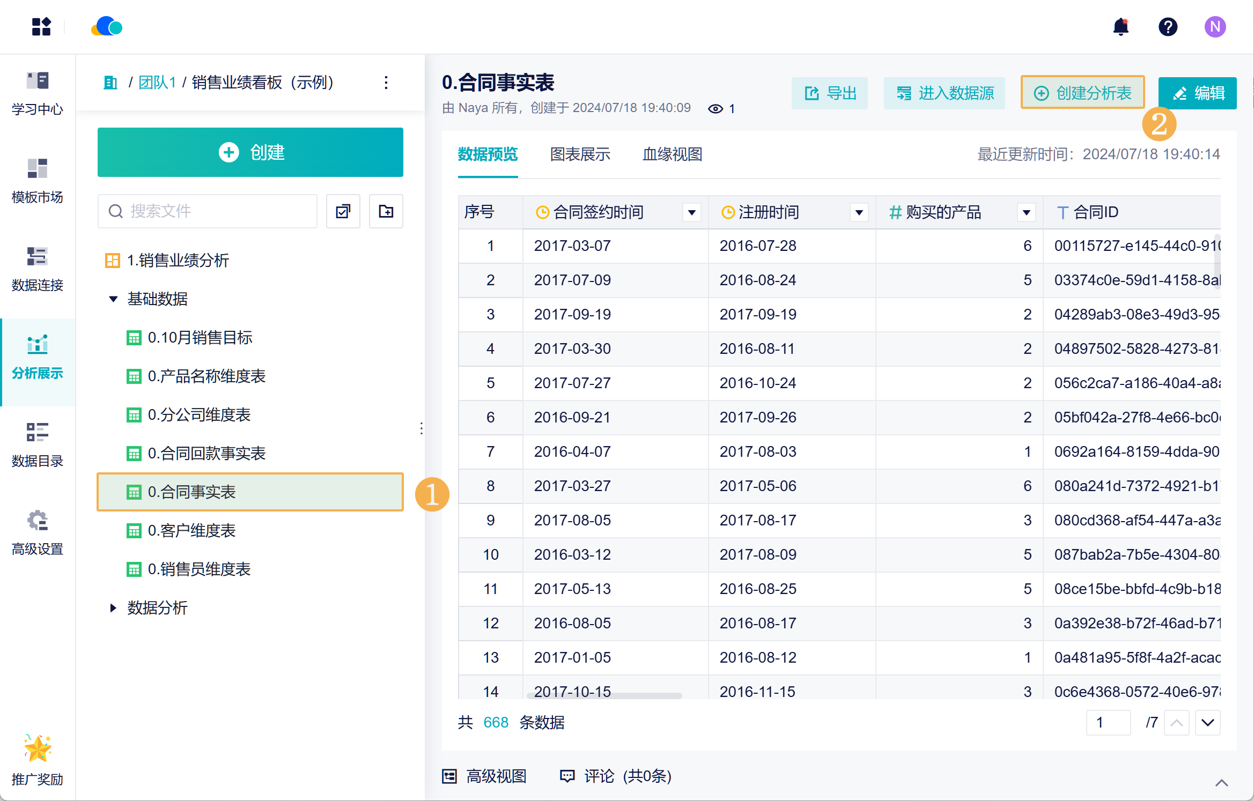
Task: Click the 创建分析表 button
Action: [1083, 93]
